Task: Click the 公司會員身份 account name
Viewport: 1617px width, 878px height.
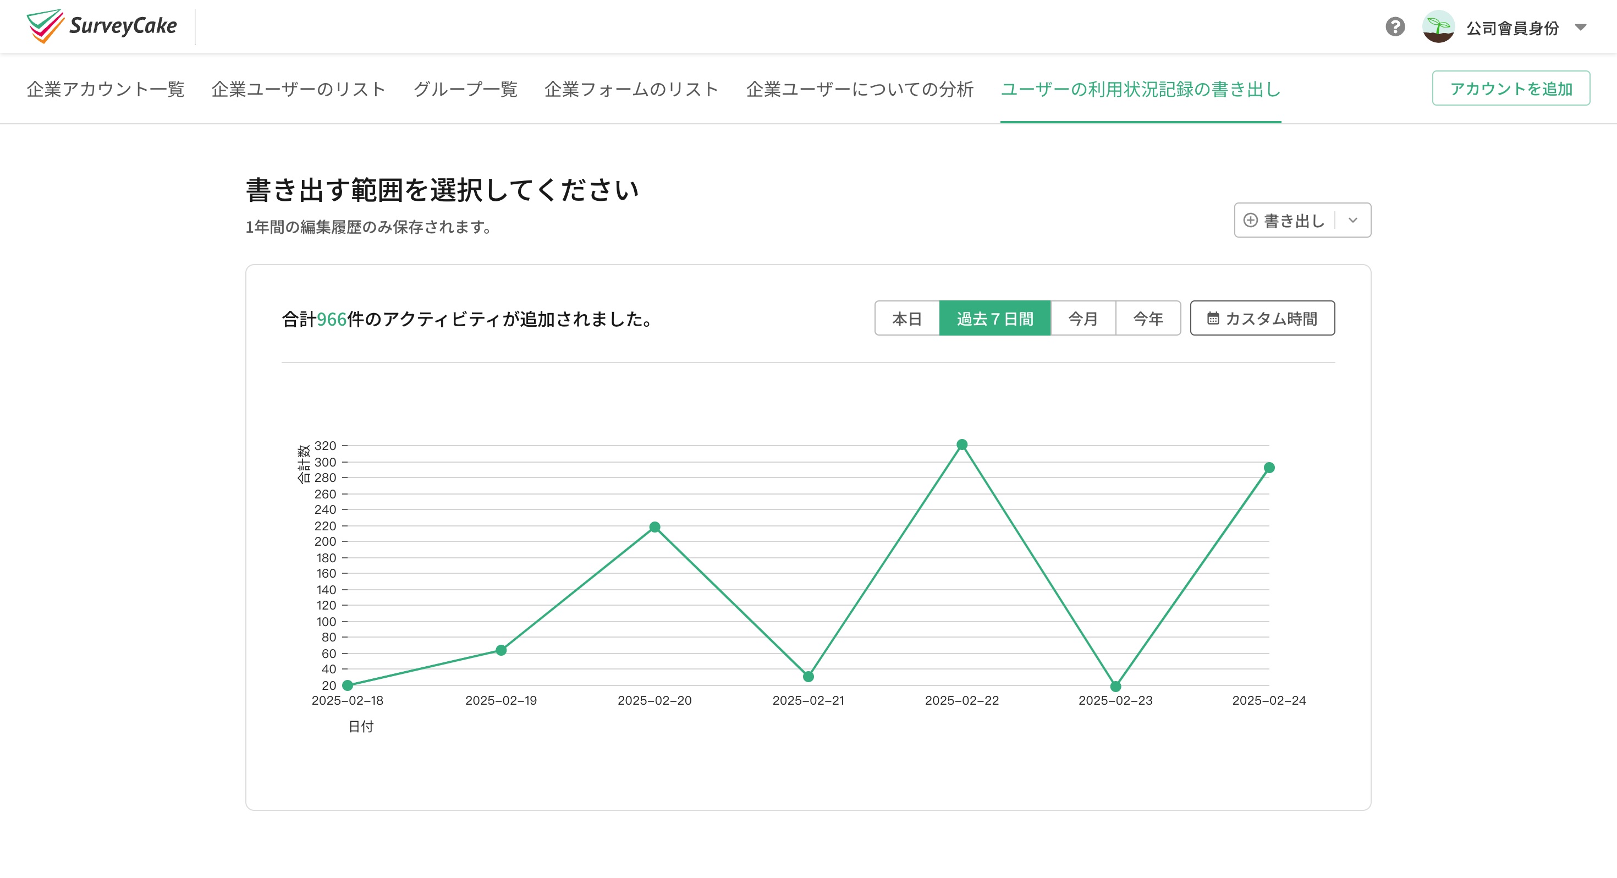Action: (1512, 28)
